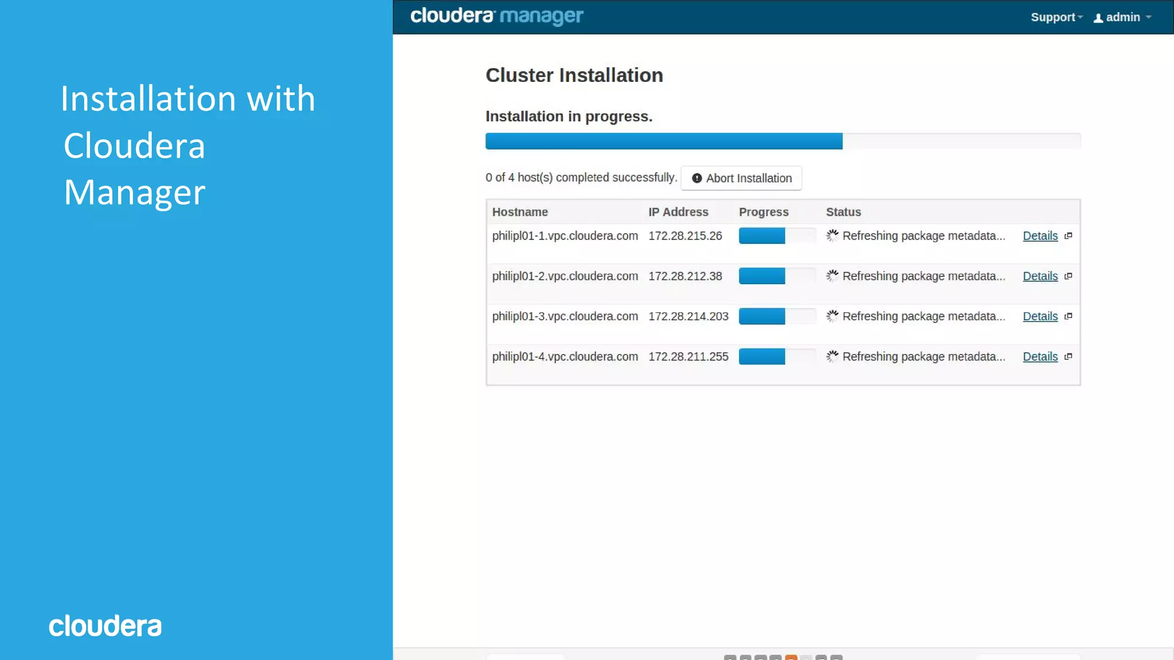Screen dimensions: 1174x660
Task: Click the Cloudera logo on the slide
Action: point(105,626)
